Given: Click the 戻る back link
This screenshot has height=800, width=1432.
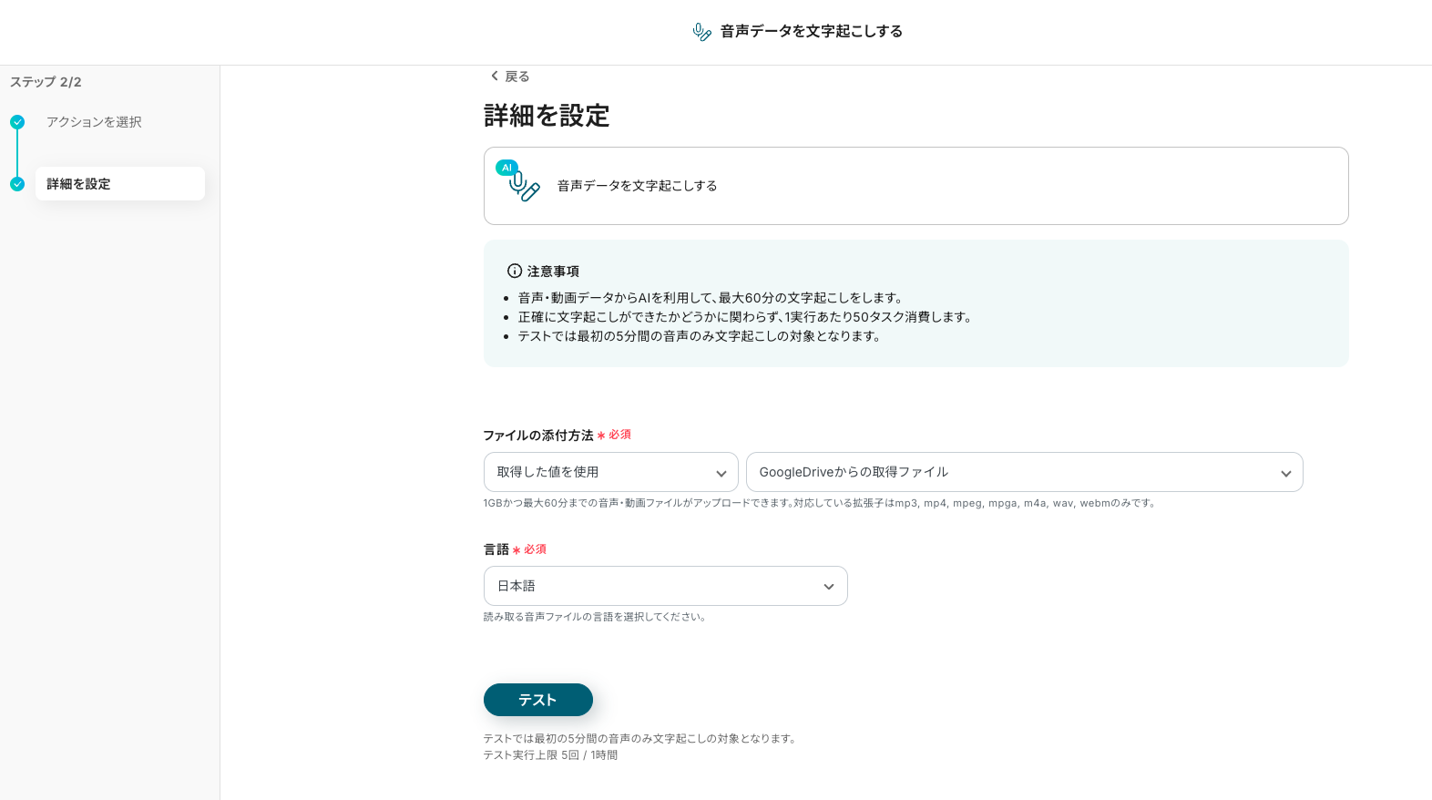Looking at the screenshot, I should pyautogui.click(x=517, y=77).
